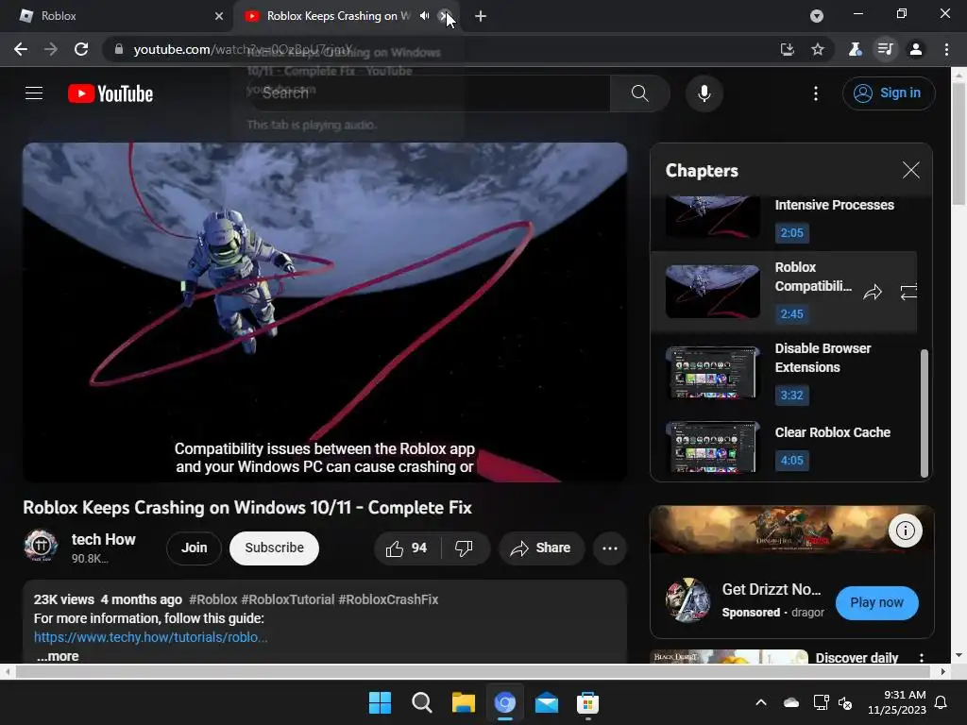967x725 pixels.
Task: Click the Chapters list scrollbar
Action: click(x=924, y=413)
